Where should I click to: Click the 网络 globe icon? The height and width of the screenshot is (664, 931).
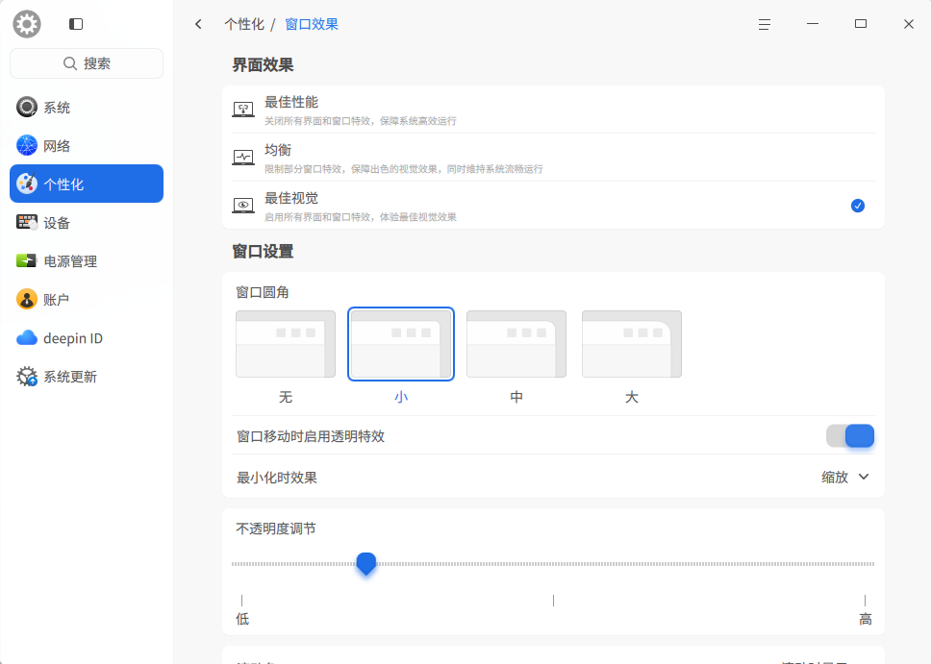click(27, 145)
